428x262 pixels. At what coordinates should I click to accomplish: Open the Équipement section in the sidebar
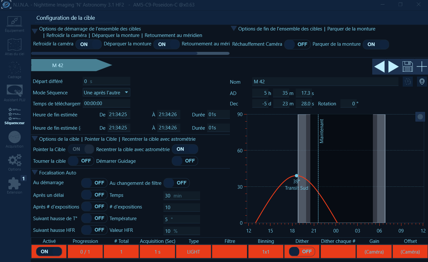tap(15, 24)
